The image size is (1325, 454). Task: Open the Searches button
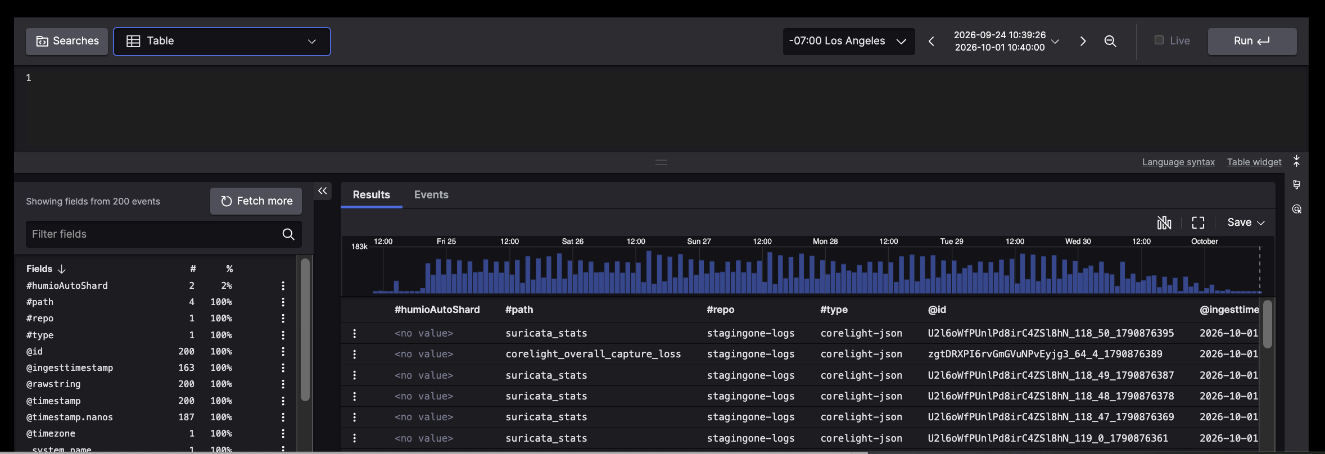[67, 42]
